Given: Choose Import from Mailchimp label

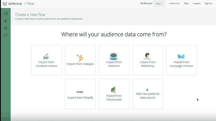Looking at the screenshot, I should point(148,64).
